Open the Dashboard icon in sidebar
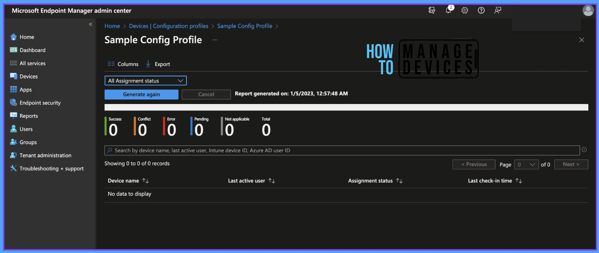 [x=13, y=50]
